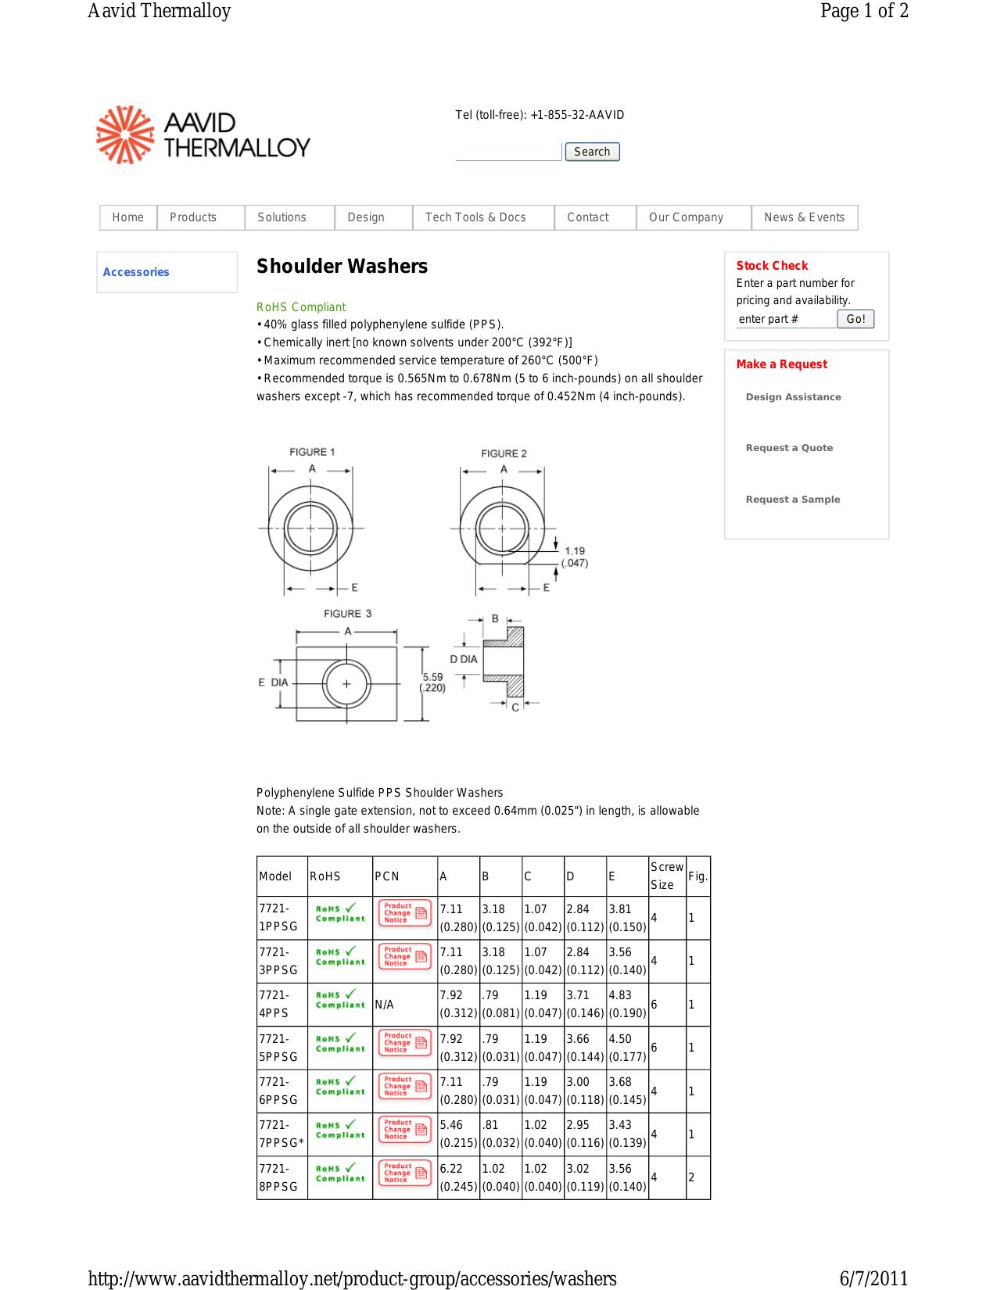997x1290 pixels.
Task: Click the Figure 1 washer diagram
Action: tap(312, 521)
